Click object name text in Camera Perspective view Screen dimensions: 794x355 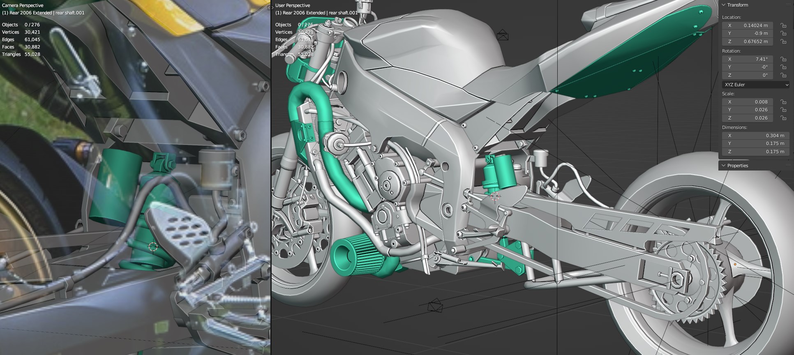(x=43, y=13)
